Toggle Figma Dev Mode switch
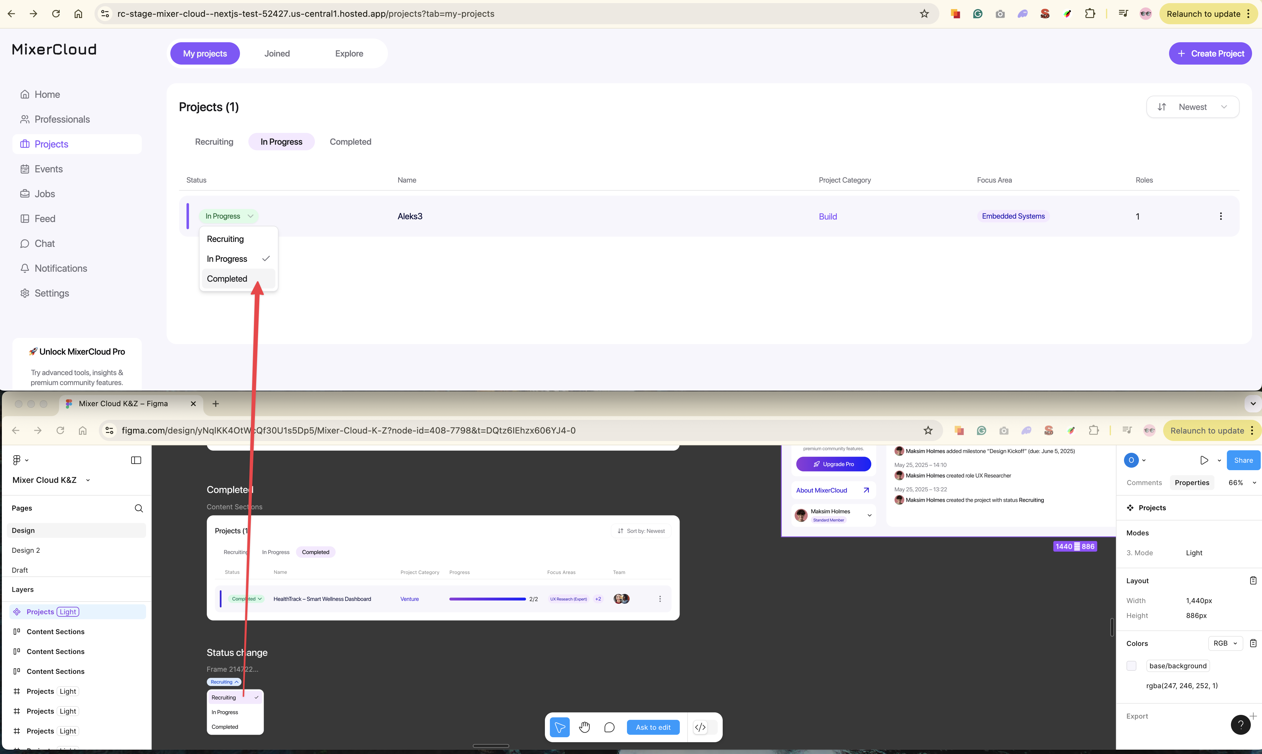The image size is (1262, 754). coord(705,727)
